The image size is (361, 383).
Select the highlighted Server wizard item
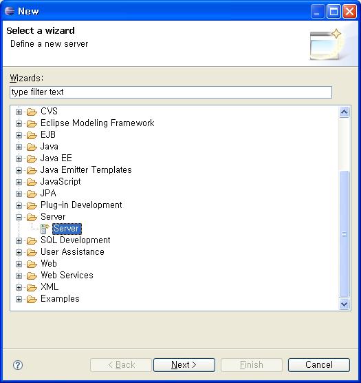(x=67, y=229)
